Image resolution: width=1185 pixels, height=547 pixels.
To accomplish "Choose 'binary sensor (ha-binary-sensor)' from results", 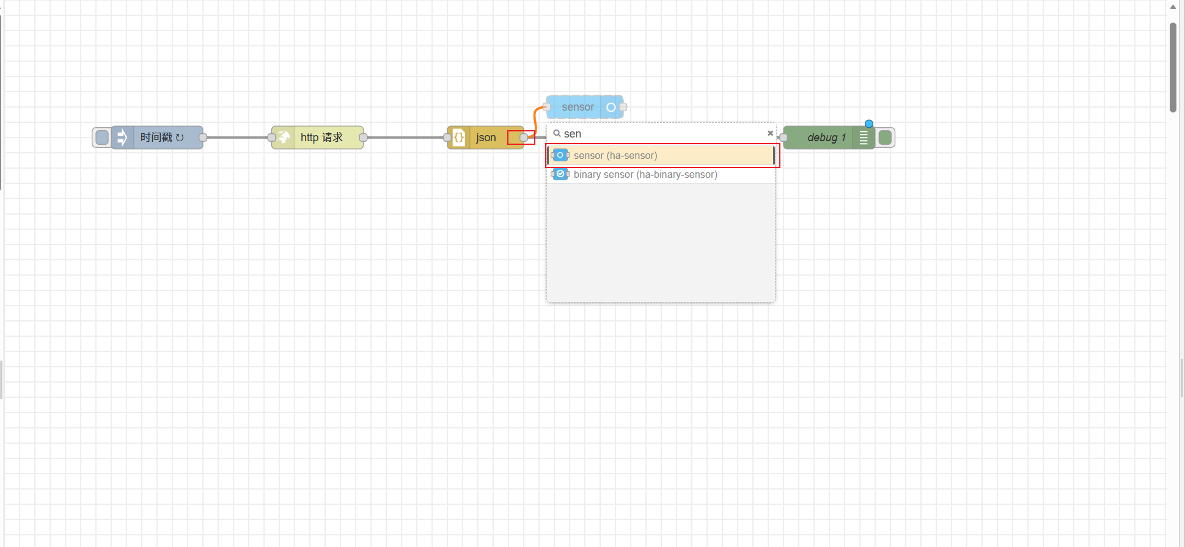I will click(x=661, y=174).
